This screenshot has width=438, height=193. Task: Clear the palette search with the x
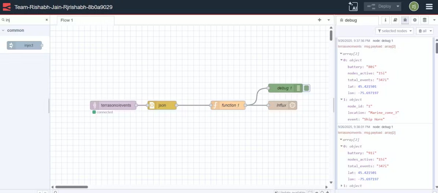coord(47,20)
